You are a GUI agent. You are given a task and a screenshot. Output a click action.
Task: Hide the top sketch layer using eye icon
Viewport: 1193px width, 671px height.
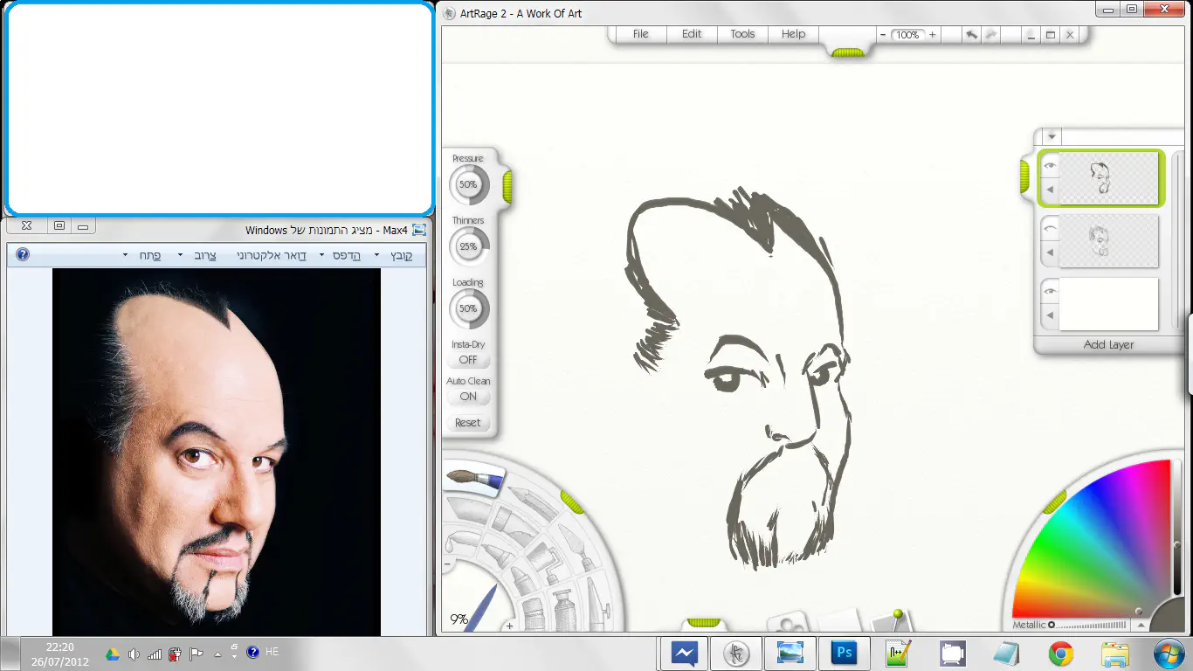1049,165
